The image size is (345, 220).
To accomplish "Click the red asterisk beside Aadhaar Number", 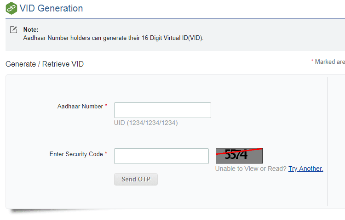I will (106, 105).
